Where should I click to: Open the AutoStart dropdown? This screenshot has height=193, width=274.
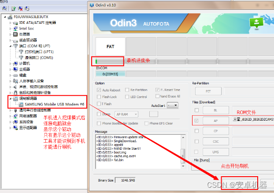(x=173, y=106)
